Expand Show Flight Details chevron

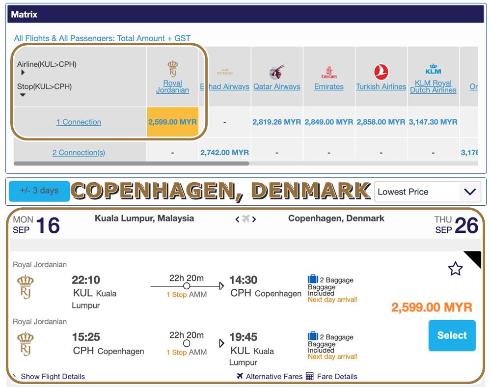[14, 375]
